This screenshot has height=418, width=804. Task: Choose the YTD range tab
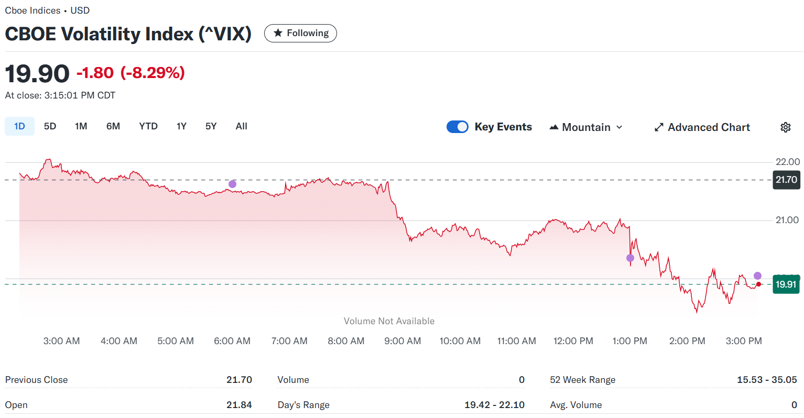[x=148, y=126]
